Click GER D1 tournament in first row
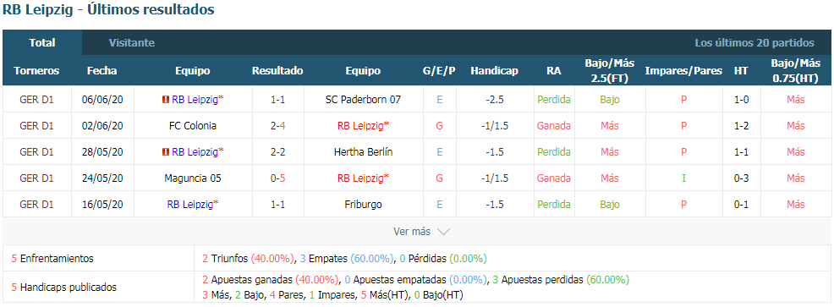This screenshot has width=834, height=307. 36,100
